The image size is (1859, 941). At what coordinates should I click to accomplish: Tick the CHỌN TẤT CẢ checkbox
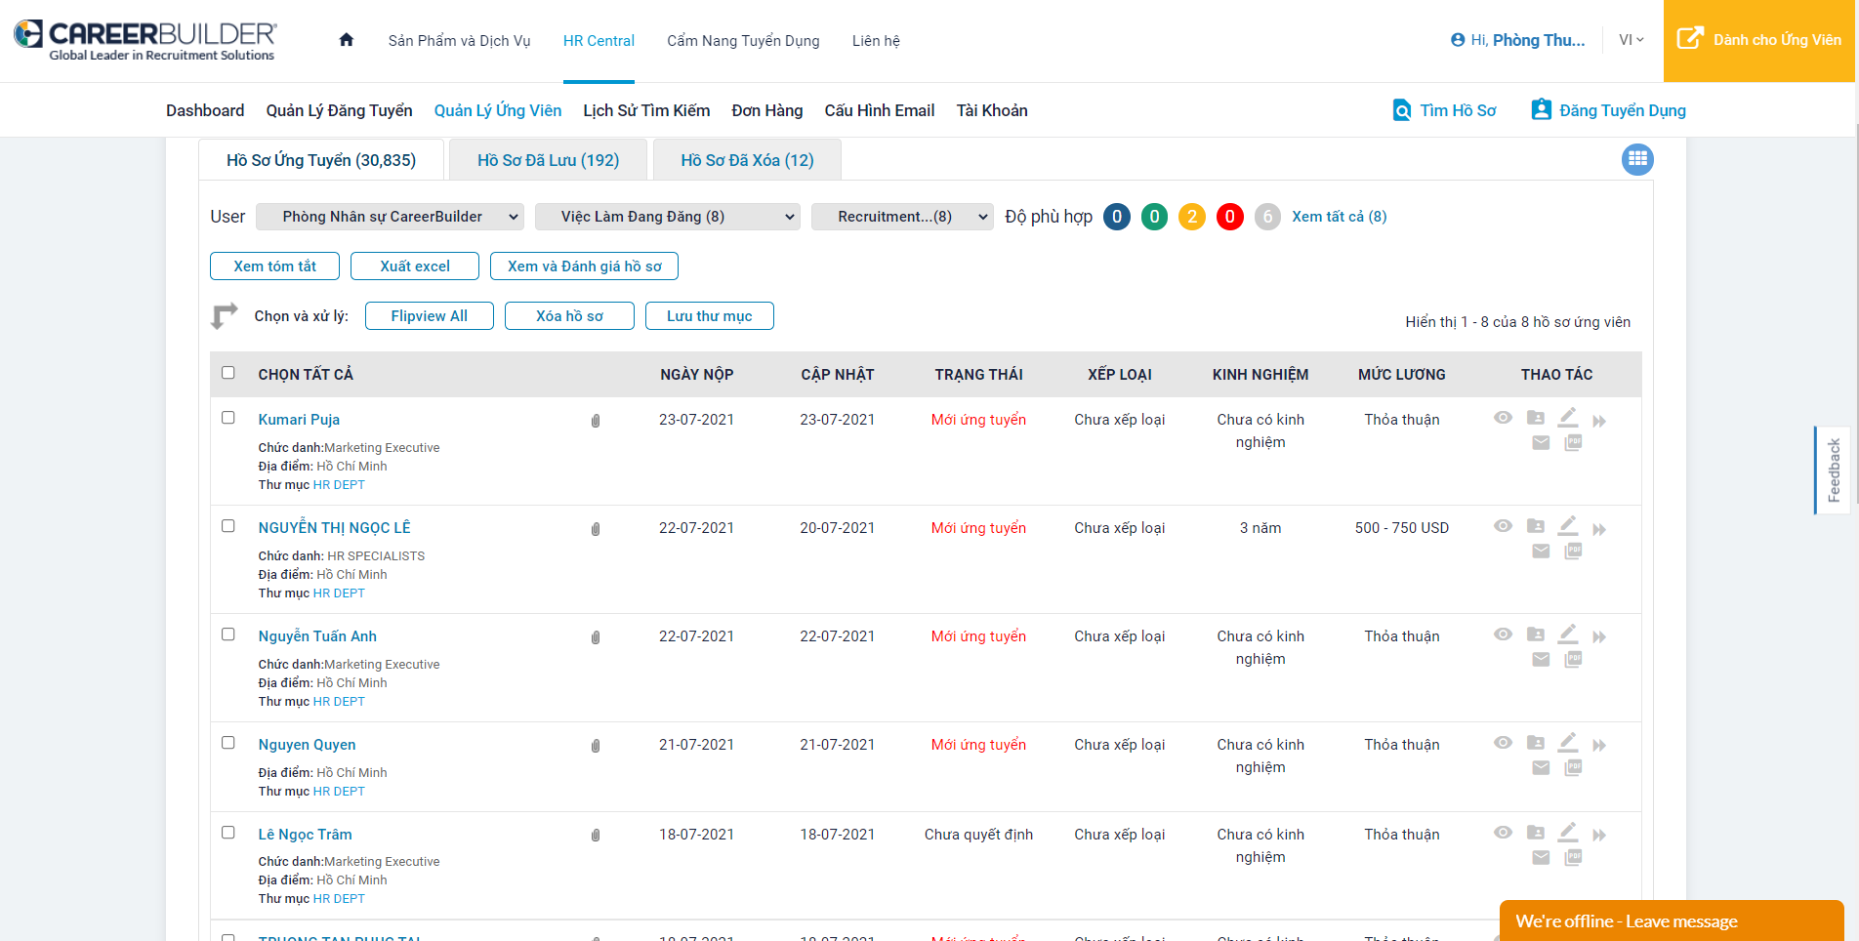(x=228, y=373)
